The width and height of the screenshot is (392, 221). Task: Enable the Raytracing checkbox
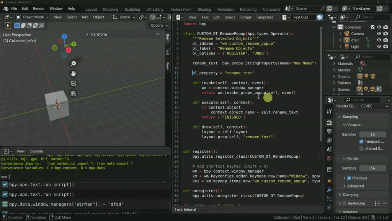click(x=345, y=203)
